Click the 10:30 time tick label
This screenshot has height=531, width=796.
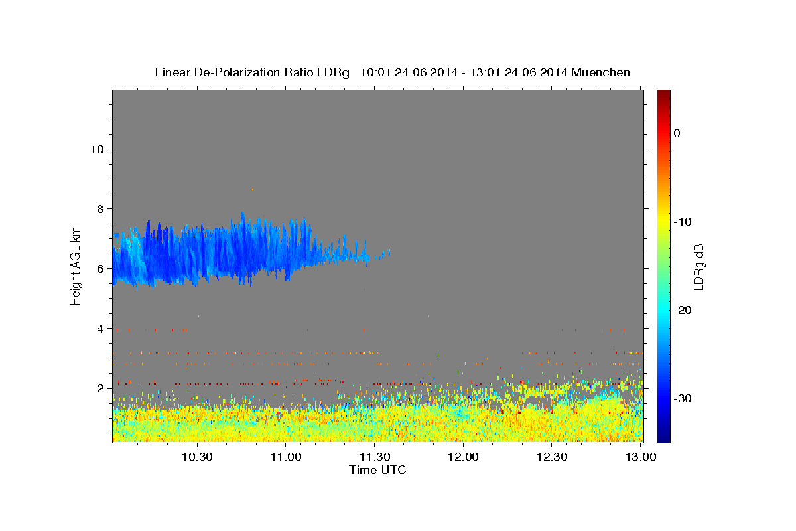click(x=197, y=457)
